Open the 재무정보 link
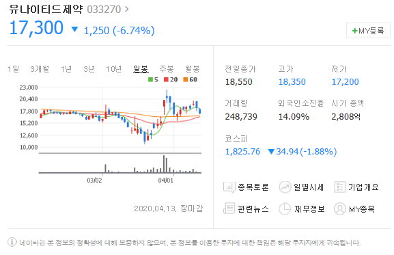The height and width of the screenshot is (255, 394). point(309,209)
